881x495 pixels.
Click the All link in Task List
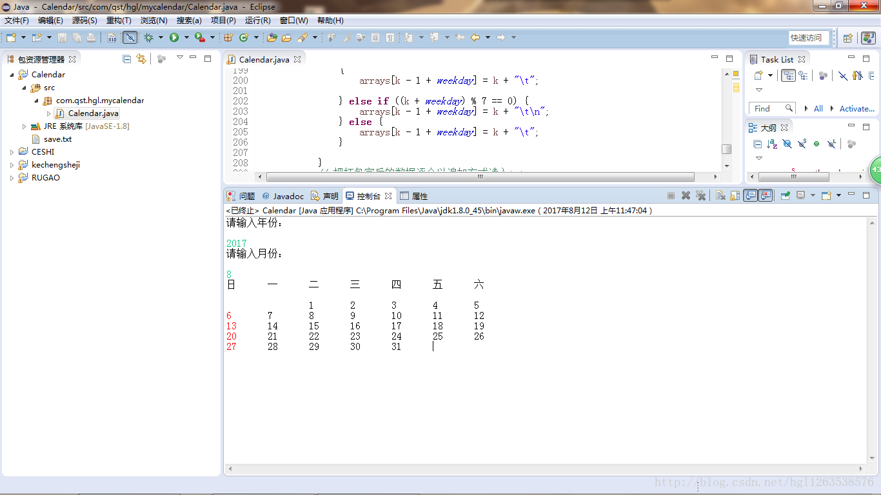(818, 109)
